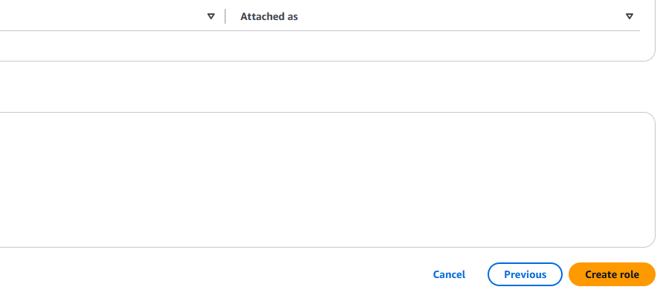The height and width of the screenshot is (301, 663).
Task: Click the blue Cancel text
Action: (449, 274)
